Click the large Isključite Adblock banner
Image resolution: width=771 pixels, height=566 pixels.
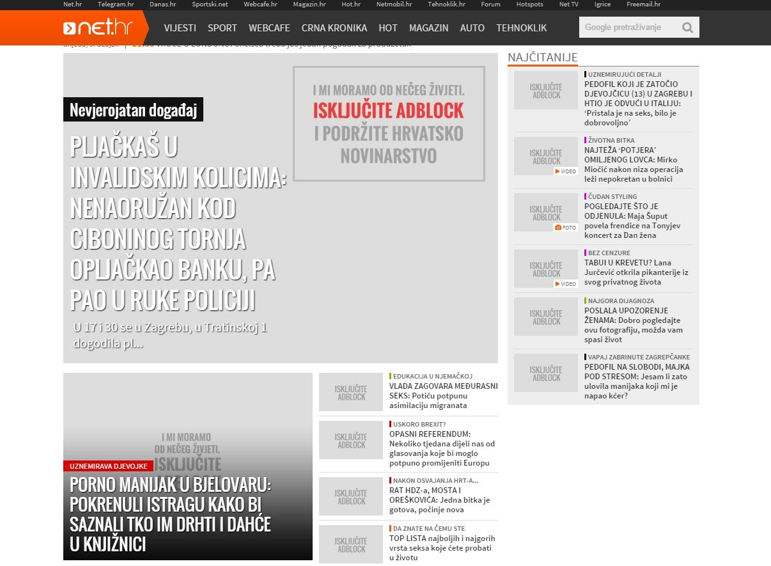click(x=389, y=123)
